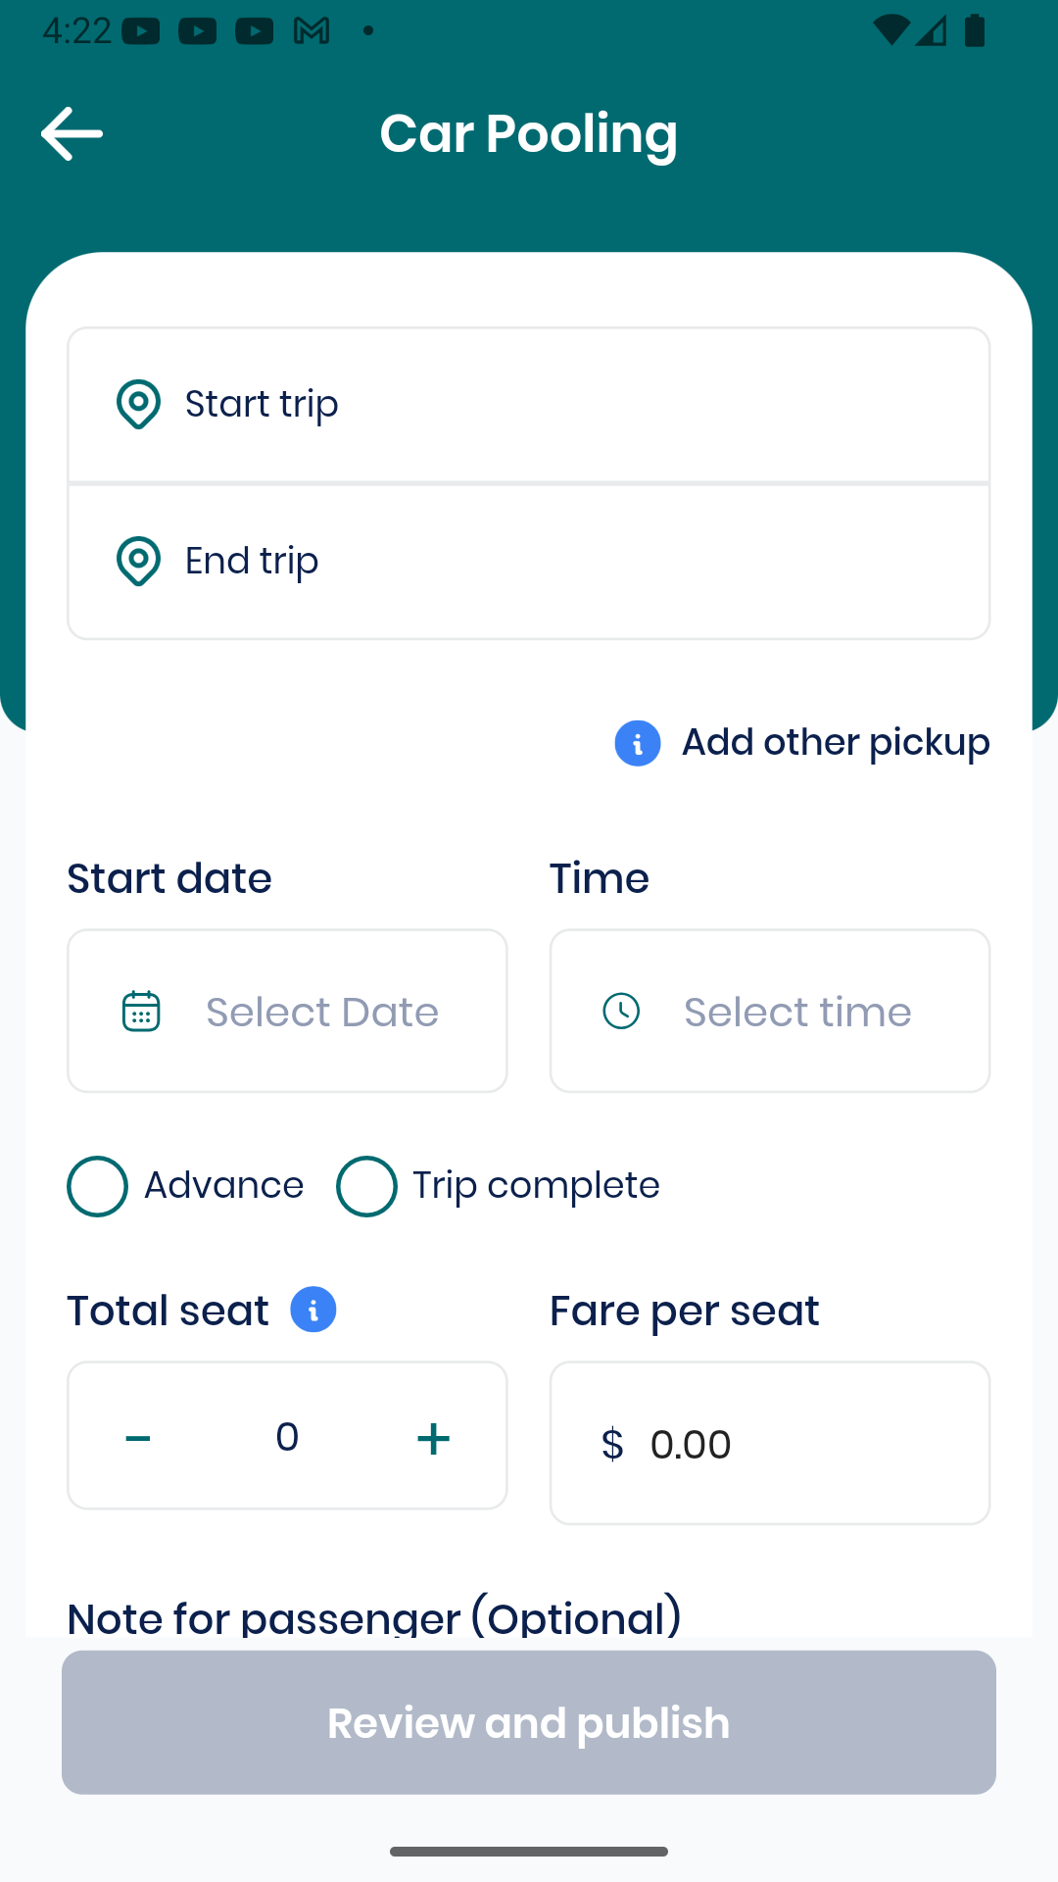The width and height of the screenshot is (1058, 1882).
Task: Click the Start trip location pin icon
Action: (138, 404)
